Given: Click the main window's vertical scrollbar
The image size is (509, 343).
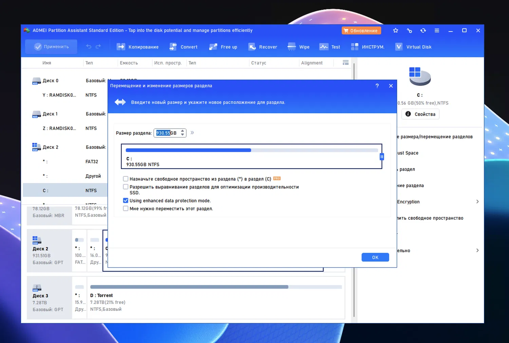Looking at the screenshot, I should [354, 190].
